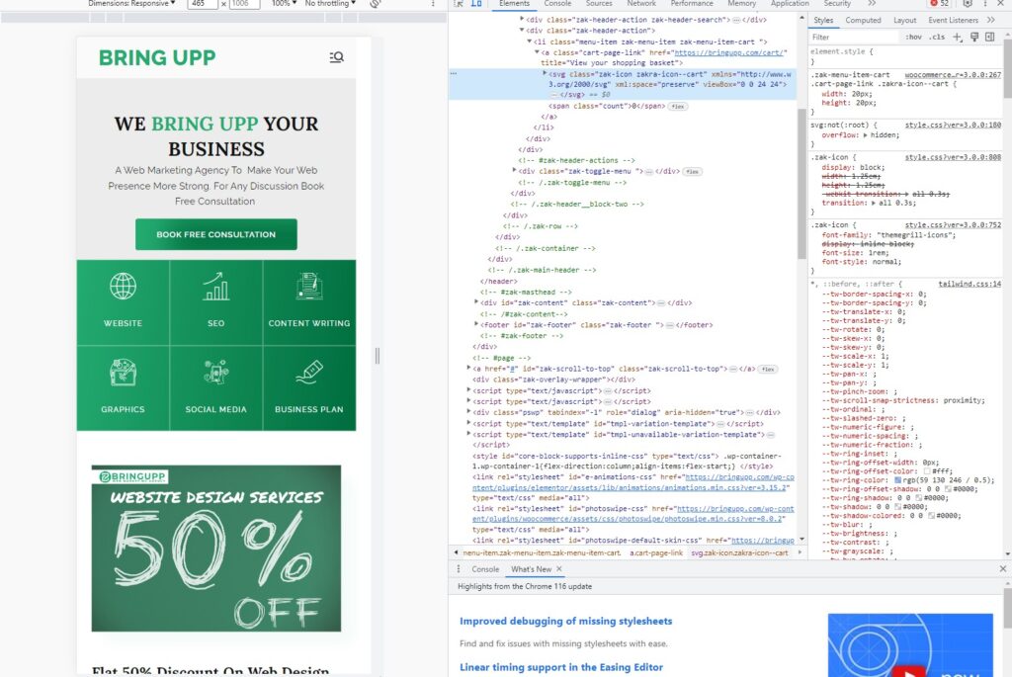Rotate the device viewport orientation
The height and width of the screenshot is (677, 1012).
pyautogui.click(x=375, y=4)
